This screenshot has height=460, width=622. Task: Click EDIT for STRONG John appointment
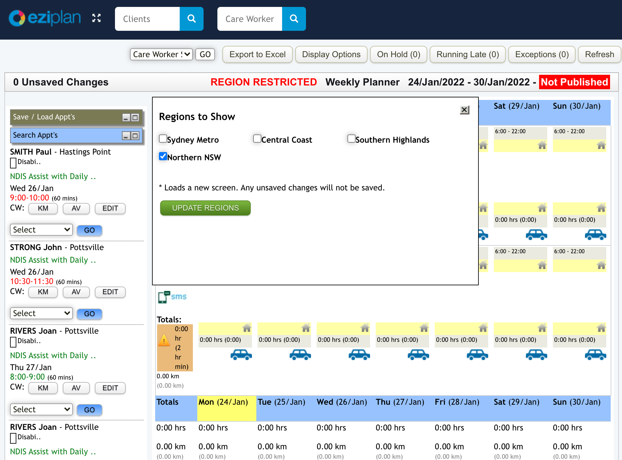[110, 292]
